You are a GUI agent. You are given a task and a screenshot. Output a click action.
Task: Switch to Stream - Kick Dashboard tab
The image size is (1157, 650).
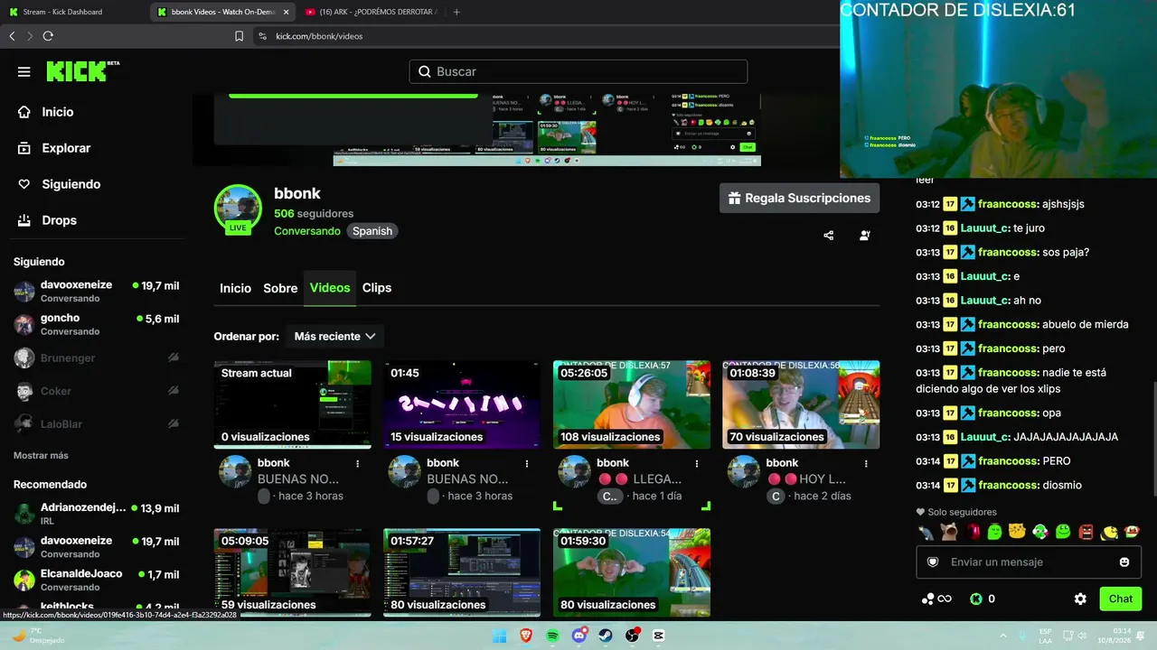click(74, 12)
